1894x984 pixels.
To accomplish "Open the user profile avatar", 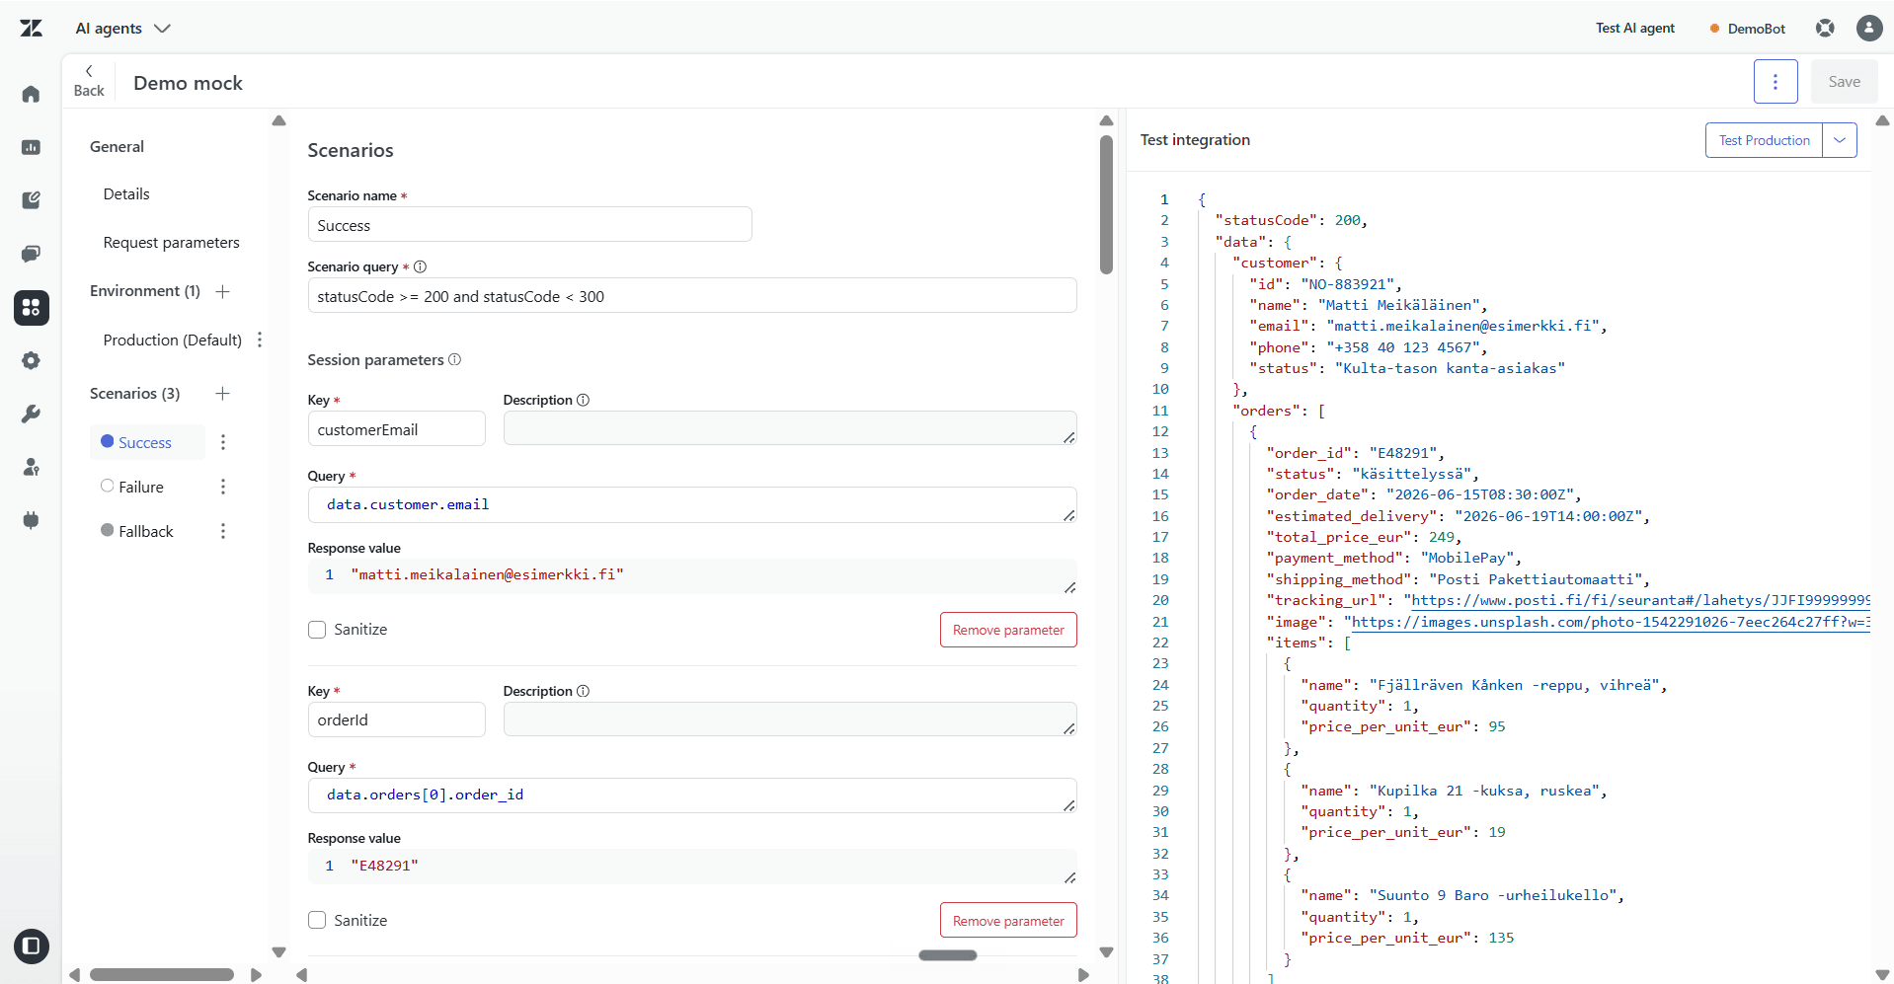I will pos(1869,28).
